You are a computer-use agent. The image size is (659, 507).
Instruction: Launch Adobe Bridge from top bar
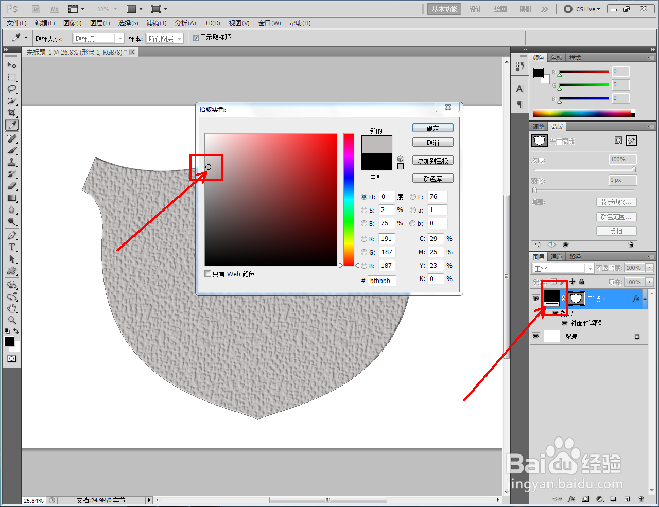coord(36,9)
